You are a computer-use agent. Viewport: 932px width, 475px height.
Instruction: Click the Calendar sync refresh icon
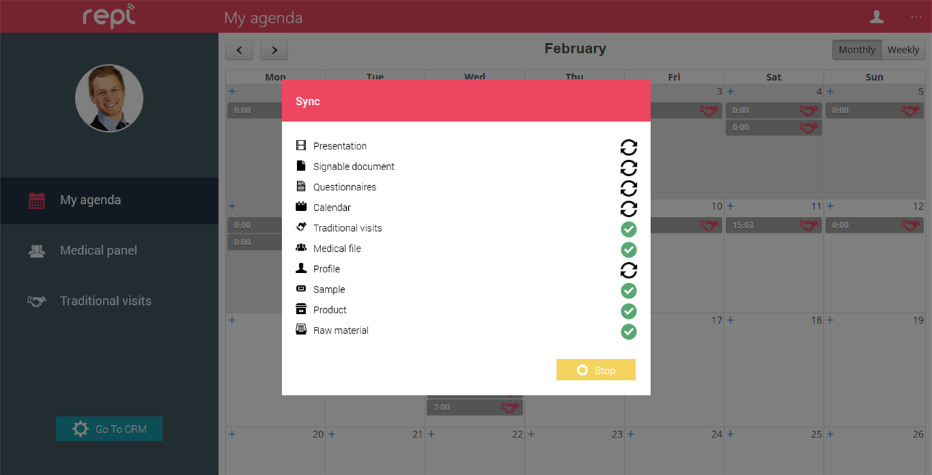point(628,208)
